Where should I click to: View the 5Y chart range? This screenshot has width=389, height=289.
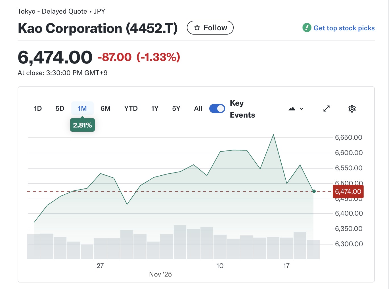(x=176, y=109)
